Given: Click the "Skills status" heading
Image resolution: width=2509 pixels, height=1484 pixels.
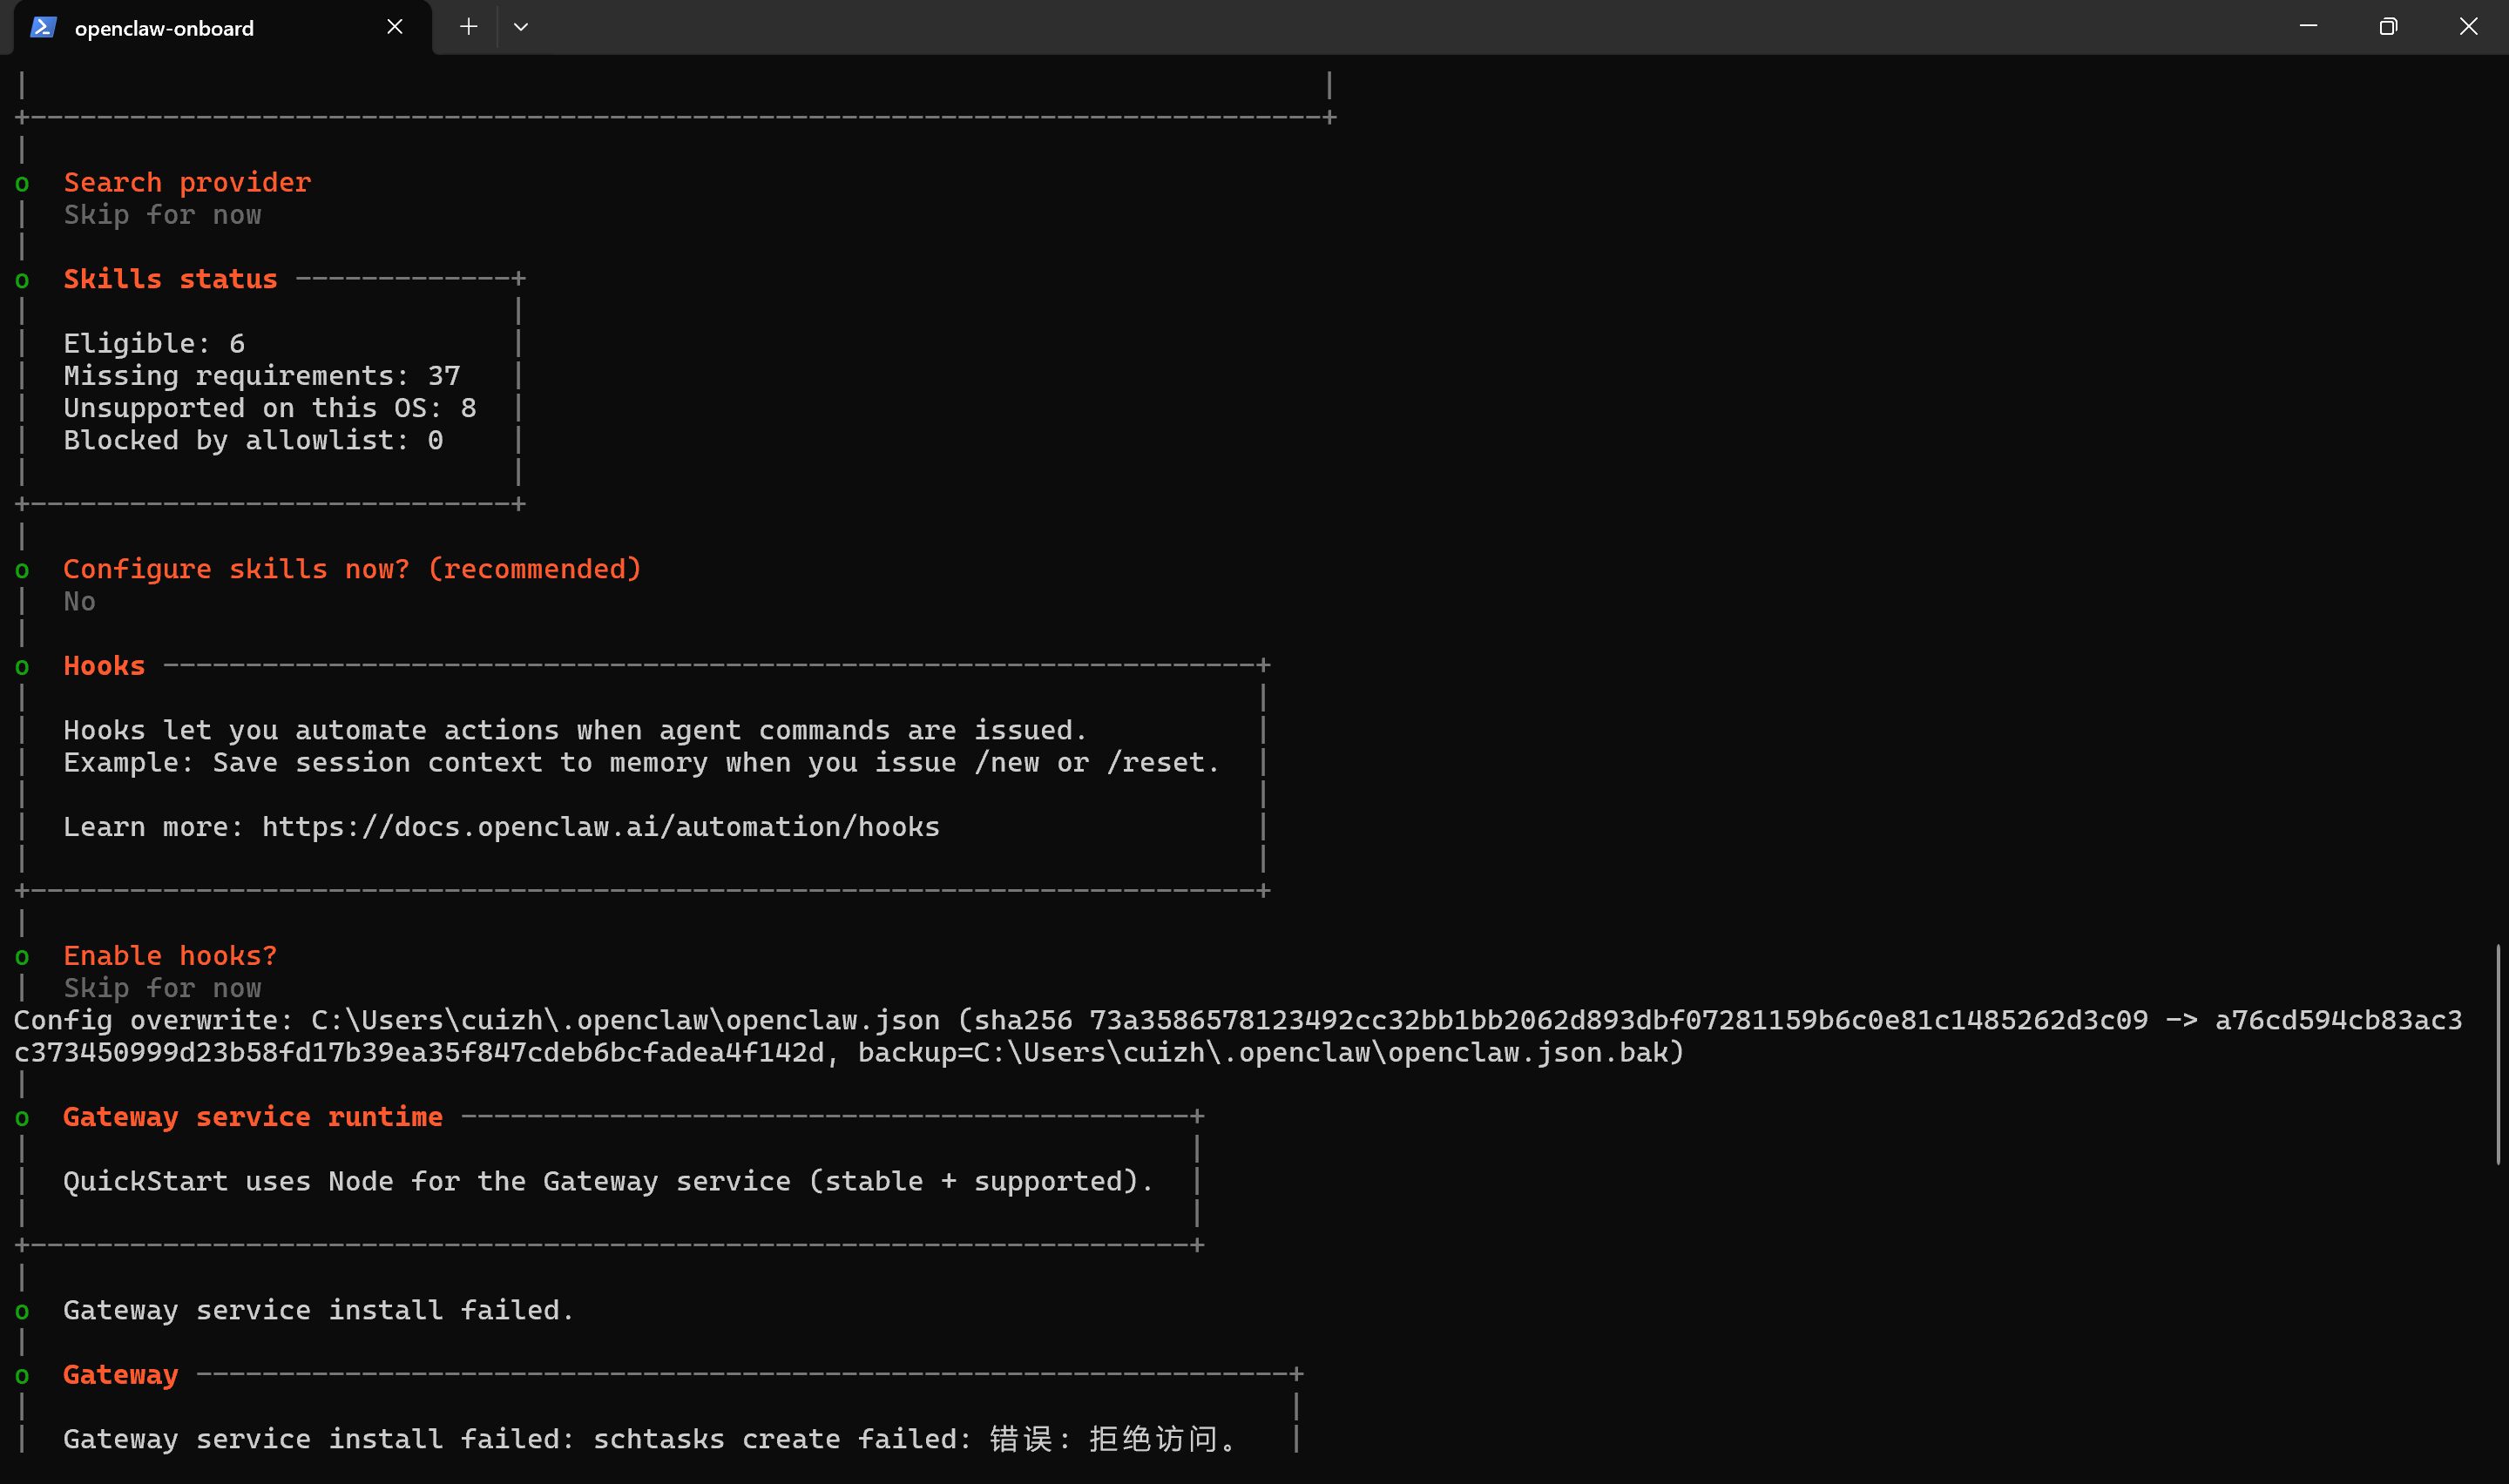Looking at the screenshot, I should click(170, 279).
